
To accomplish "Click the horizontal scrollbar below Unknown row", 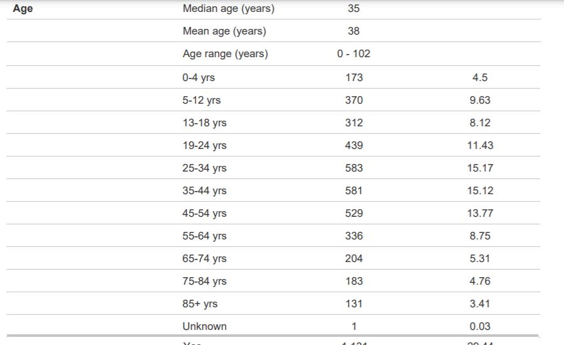I will point(273,336).
